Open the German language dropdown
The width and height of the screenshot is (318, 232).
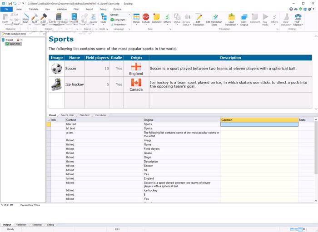tap(129, 15)
